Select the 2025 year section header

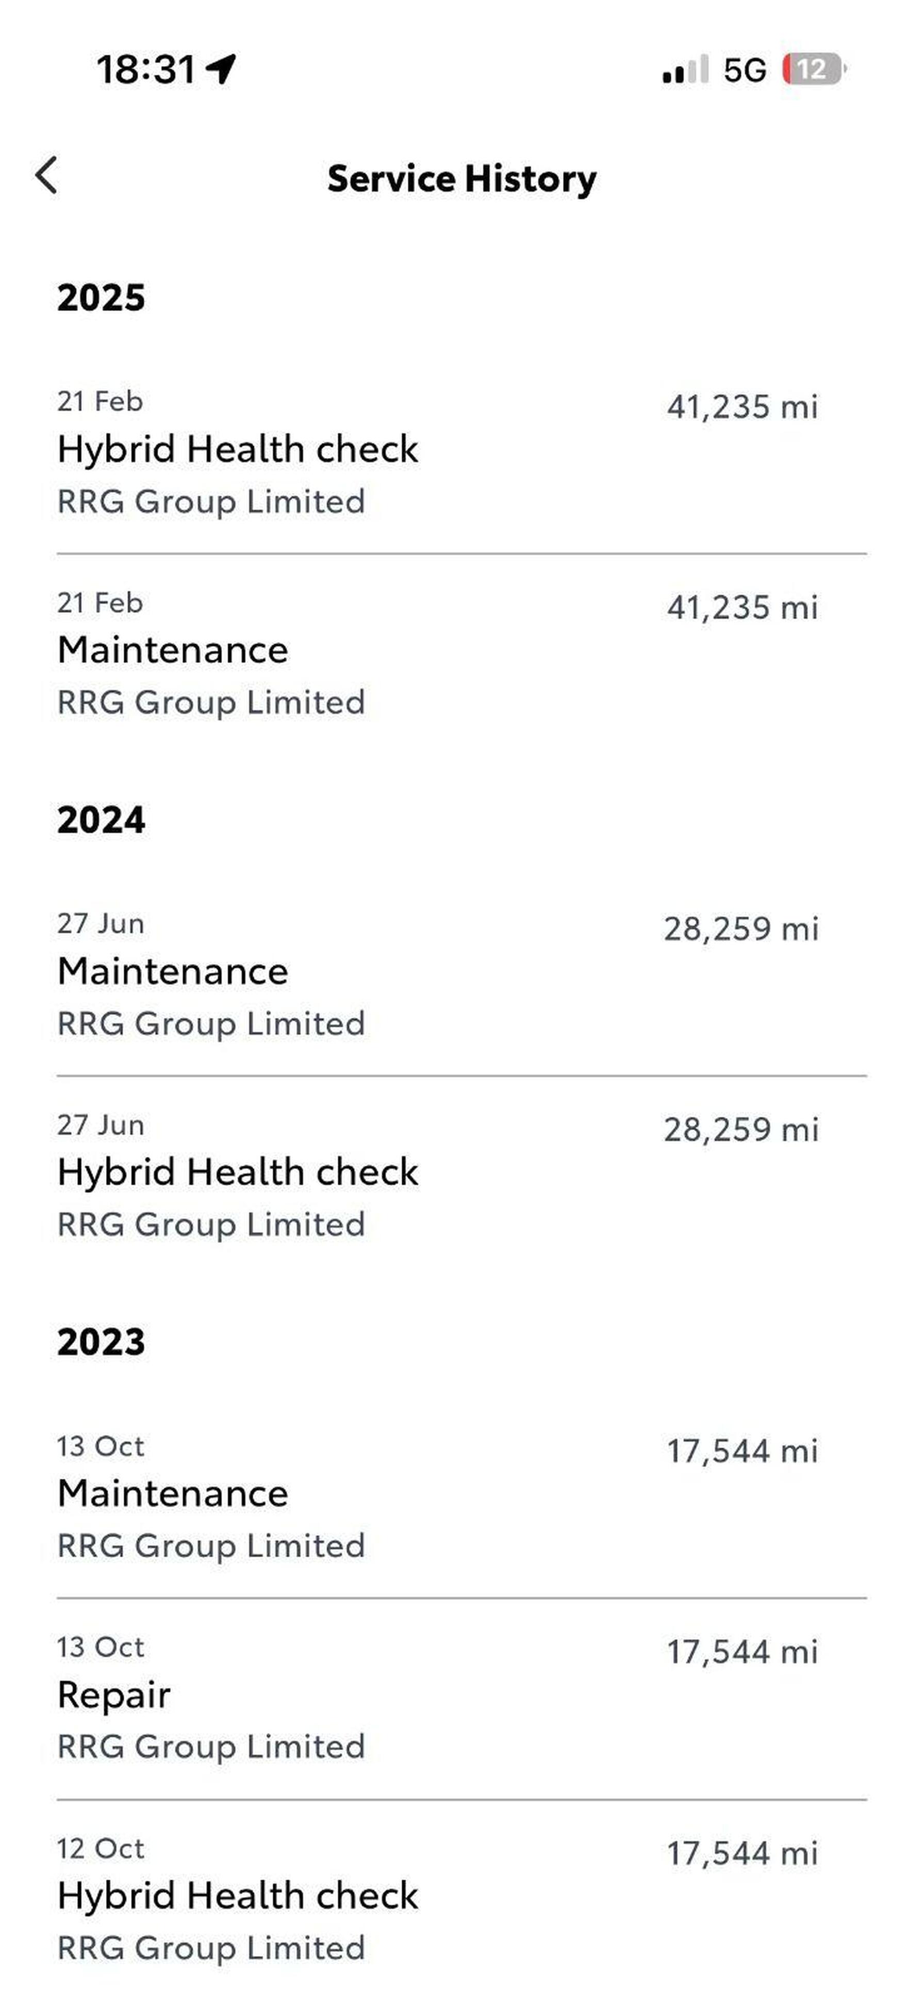coord(101,298)
